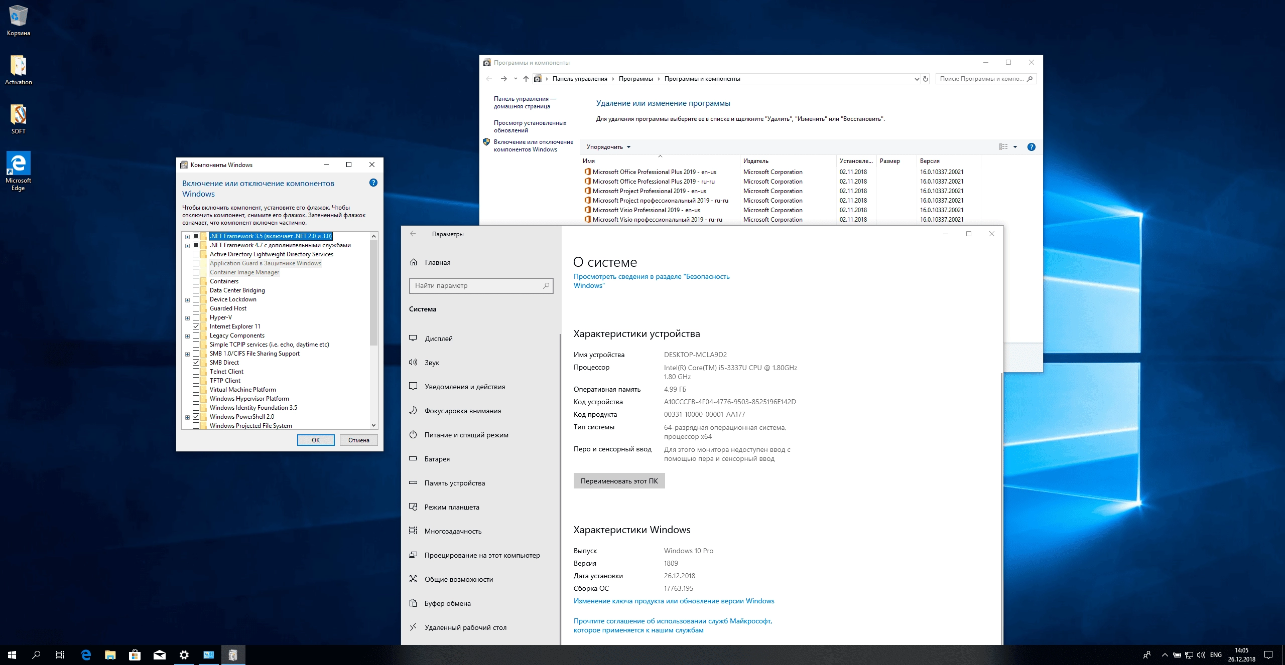Show hidden system tray icons

(x=1165, y=654)
